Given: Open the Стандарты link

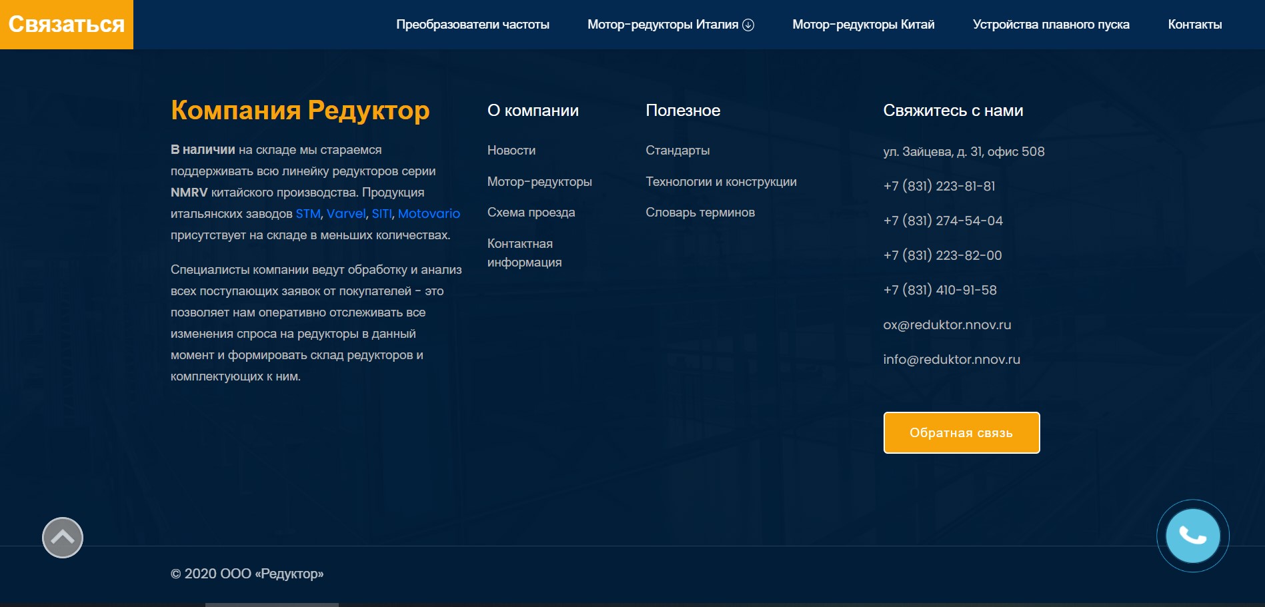Looking at the screenshot, I should [678, 151].
